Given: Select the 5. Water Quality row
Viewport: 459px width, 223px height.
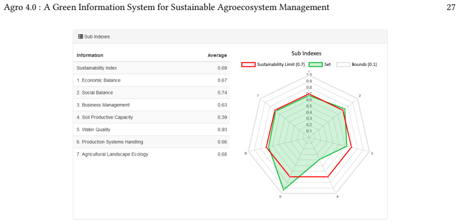Looking at the screenshot, I should pos(152,130).
